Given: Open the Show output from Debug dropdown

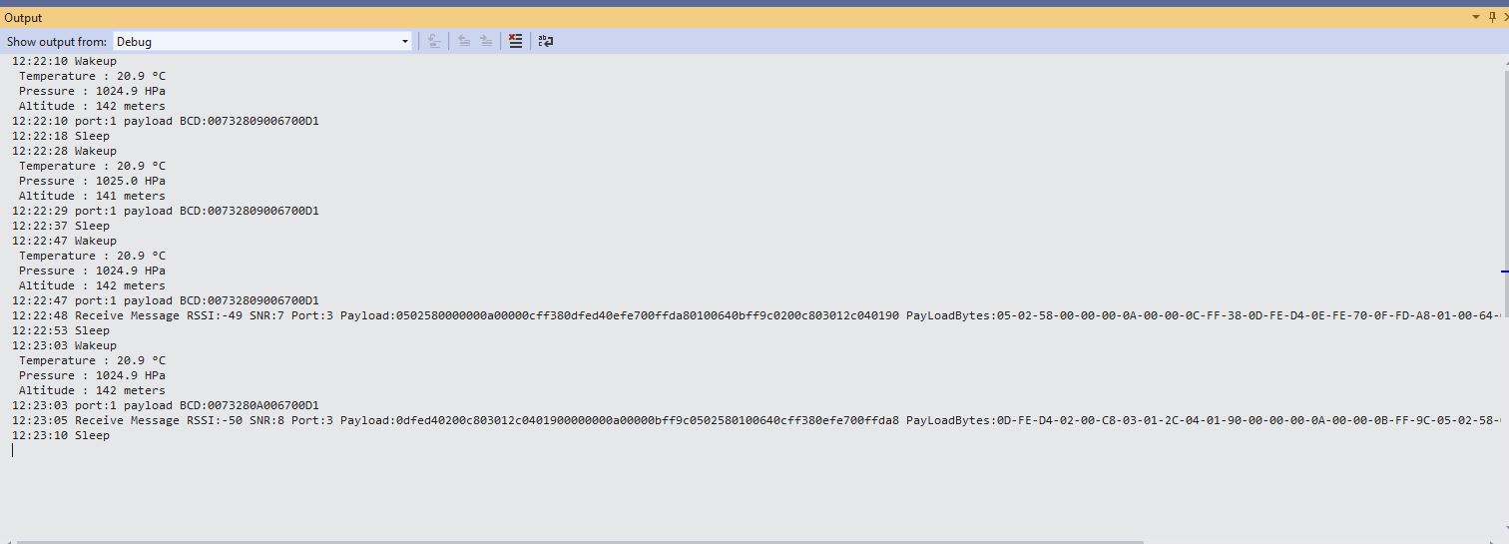Looking at the screenshot, I should click(404, 41).
